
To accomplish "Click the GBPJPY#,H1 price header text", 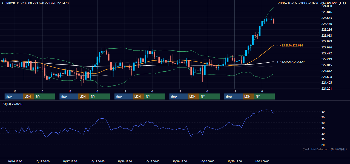I will click(35, 3).
